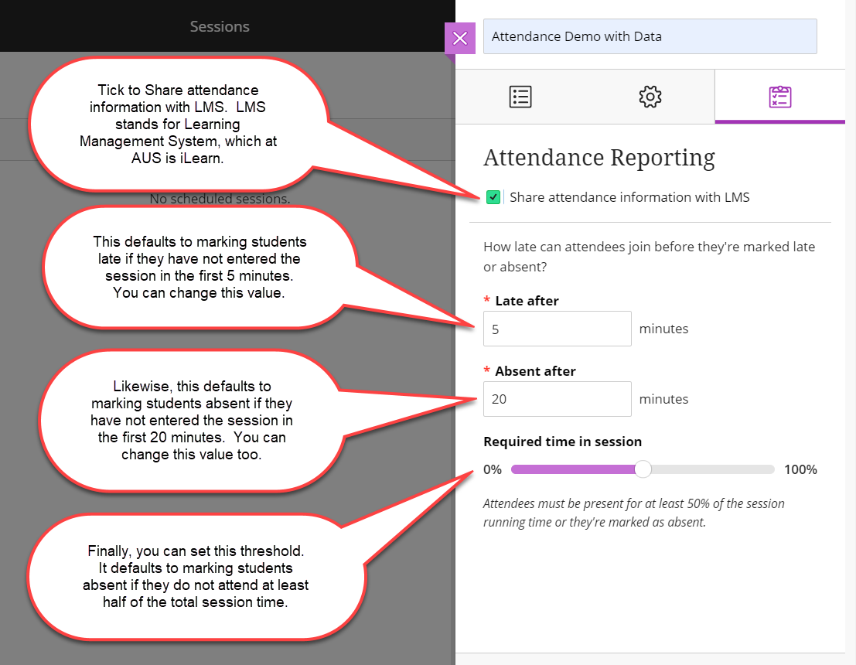Untick Share attendance information with LMS
The height and width of the screenshot is (665, 856).
(493, 197)
